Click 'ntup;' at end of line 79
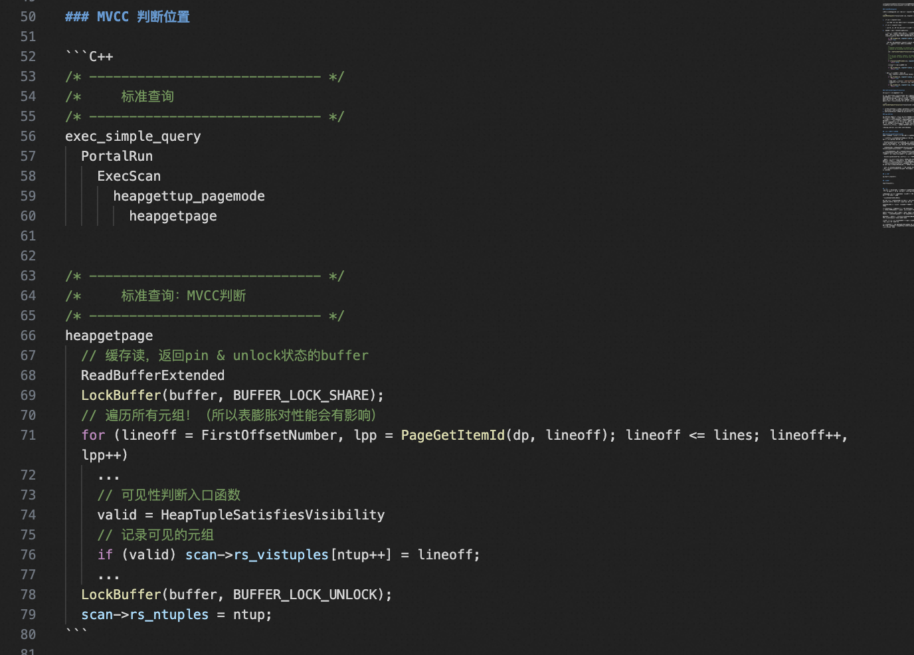 [252, 614]
